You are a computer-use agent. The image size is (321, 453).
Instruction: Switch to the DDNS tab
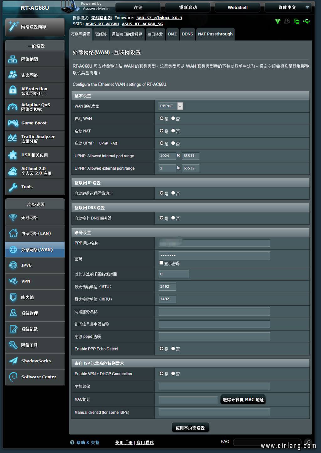point(187,34)
